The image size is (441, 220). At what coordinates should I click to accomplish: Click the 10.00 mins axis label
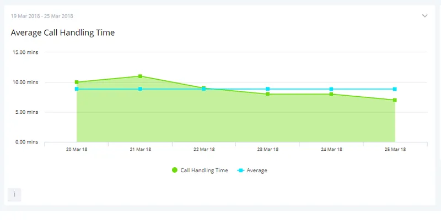coord(25,82)
